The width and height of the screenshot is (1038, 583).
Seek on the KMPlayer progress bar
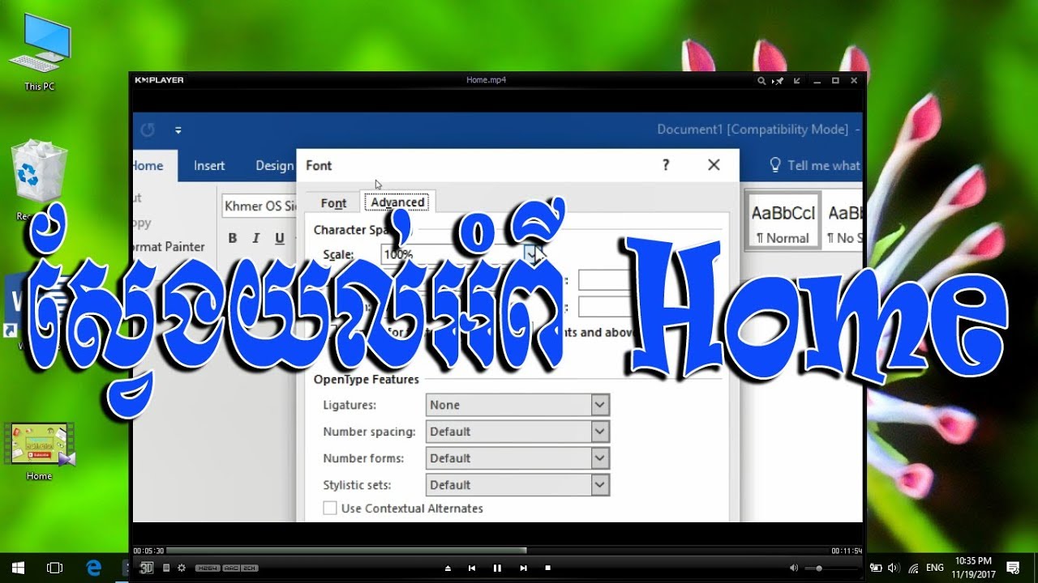pyautogui.click(x=497, y=551)
